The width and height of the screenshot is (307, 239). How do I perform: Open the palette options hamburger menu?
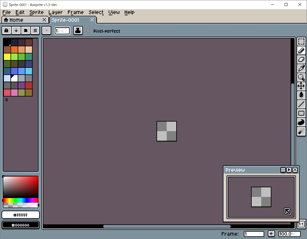35,30
